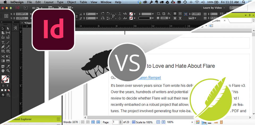The height and width of the screenshot is (125, 255).
Task: Click the Scale to 100% button
Action: pyautogui.click(x=142, y=122)
